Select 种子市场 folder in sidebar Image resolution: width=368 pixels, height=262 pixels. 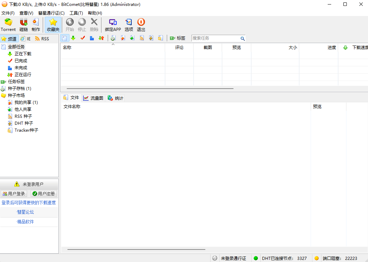16,95
